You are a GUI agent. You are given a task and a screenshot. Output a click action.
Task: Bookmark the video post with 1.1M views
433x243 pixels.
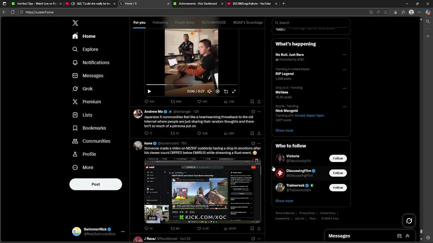252,102
